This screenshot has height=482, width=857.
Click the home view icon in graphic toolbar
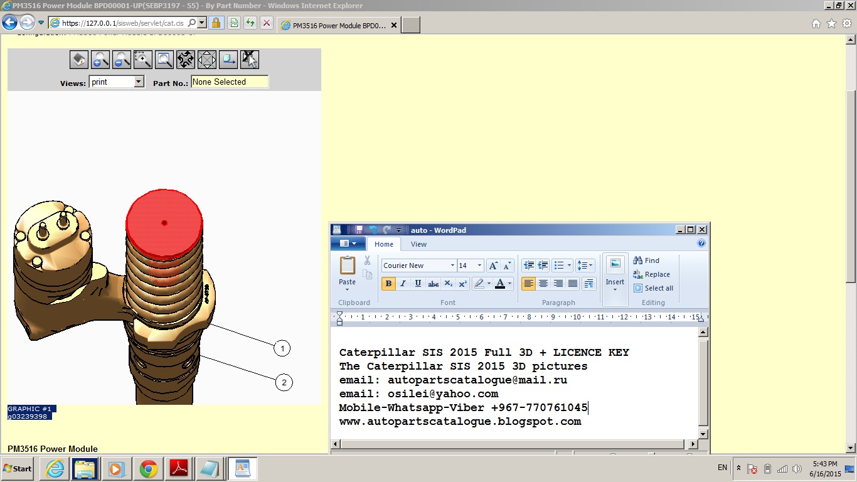(x=79, y=60)
